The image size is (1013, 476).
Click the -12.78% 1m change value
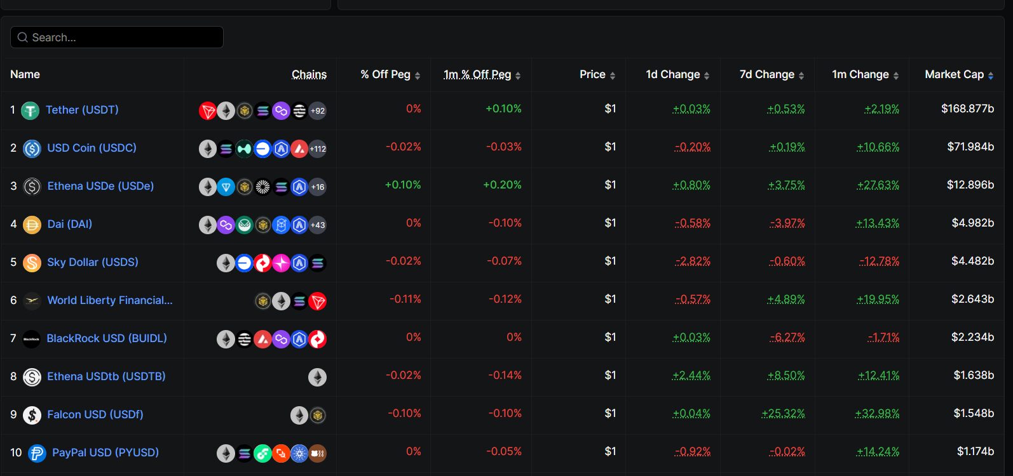pos(880,261)
